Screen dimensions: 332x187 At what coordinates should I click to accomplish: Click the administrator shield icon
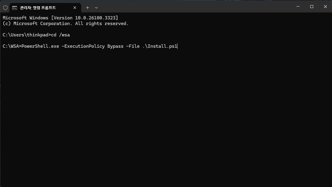(5, 7)
